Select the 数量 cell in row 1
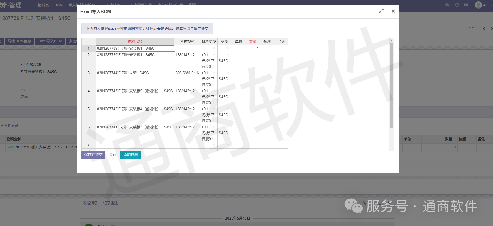Viewport: 493px width, 226px height. (253, 49)
